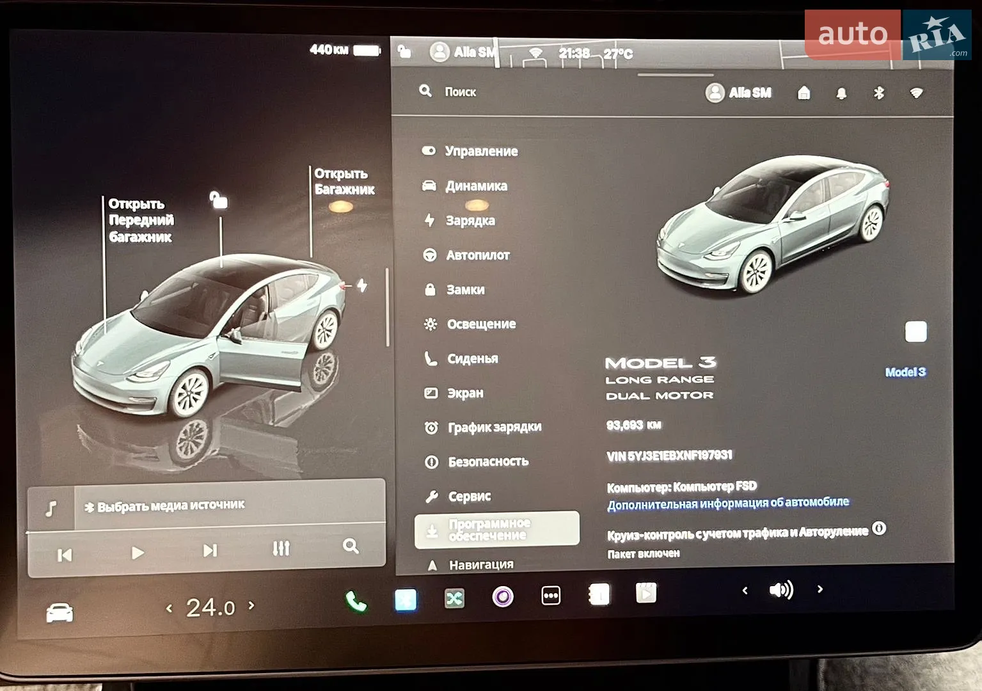Tap the VIN 5YJ3E1EBXNF197931 text
The width and height of the screenshot is (982, 691).
(669, 456)
